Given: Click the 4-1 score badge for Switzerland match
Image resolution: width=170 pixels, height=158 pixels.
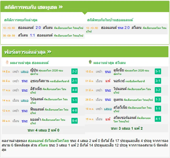Looking at the screenshot, I should [x=158, y=119].
